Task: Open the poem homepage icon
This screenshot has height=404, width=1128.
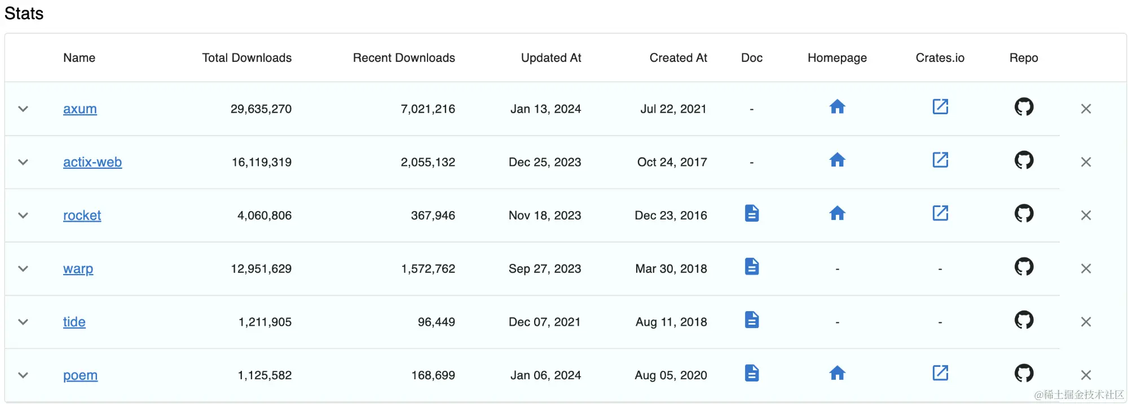Action: (x=837, y=373)
